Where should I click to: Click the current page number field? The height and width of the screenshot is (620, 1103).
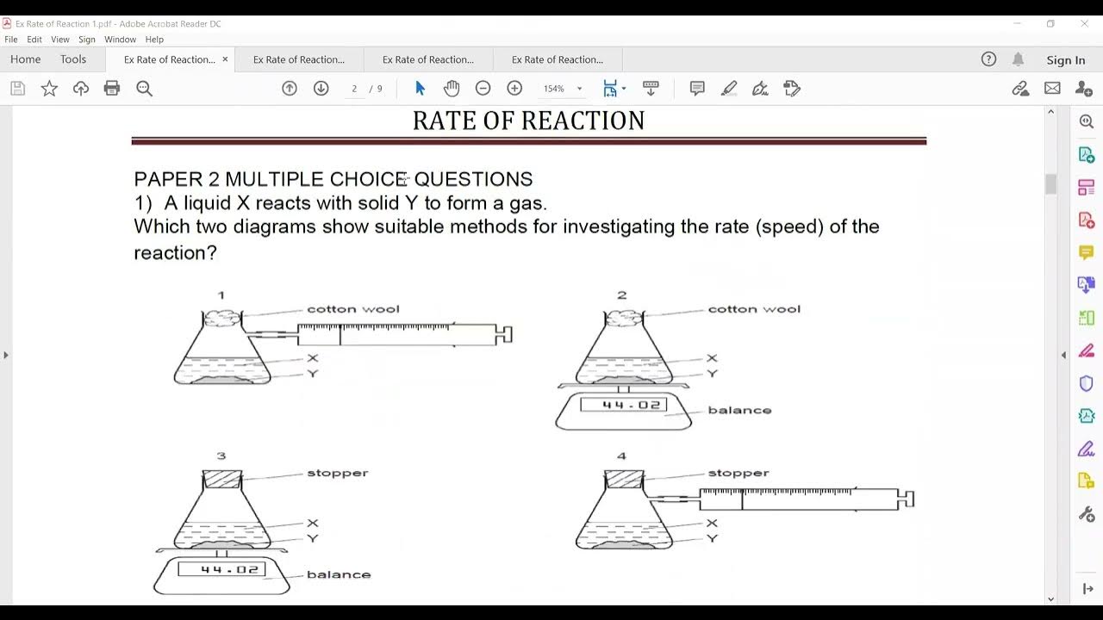(354, 89)
